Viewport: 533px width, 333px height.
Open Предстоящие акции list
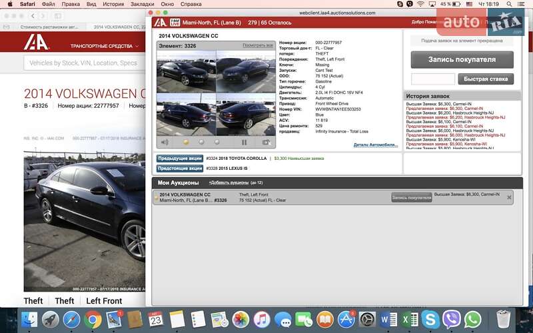click(x=180, y=168)
